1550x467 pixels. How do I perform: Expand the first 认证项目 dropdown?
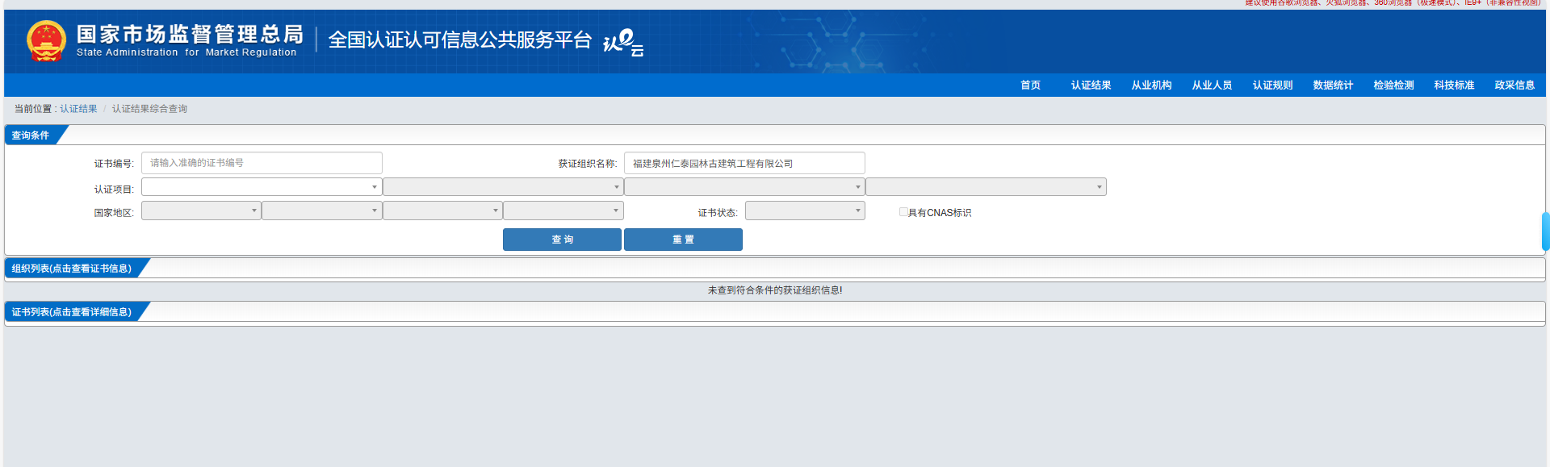pos(262,187)
